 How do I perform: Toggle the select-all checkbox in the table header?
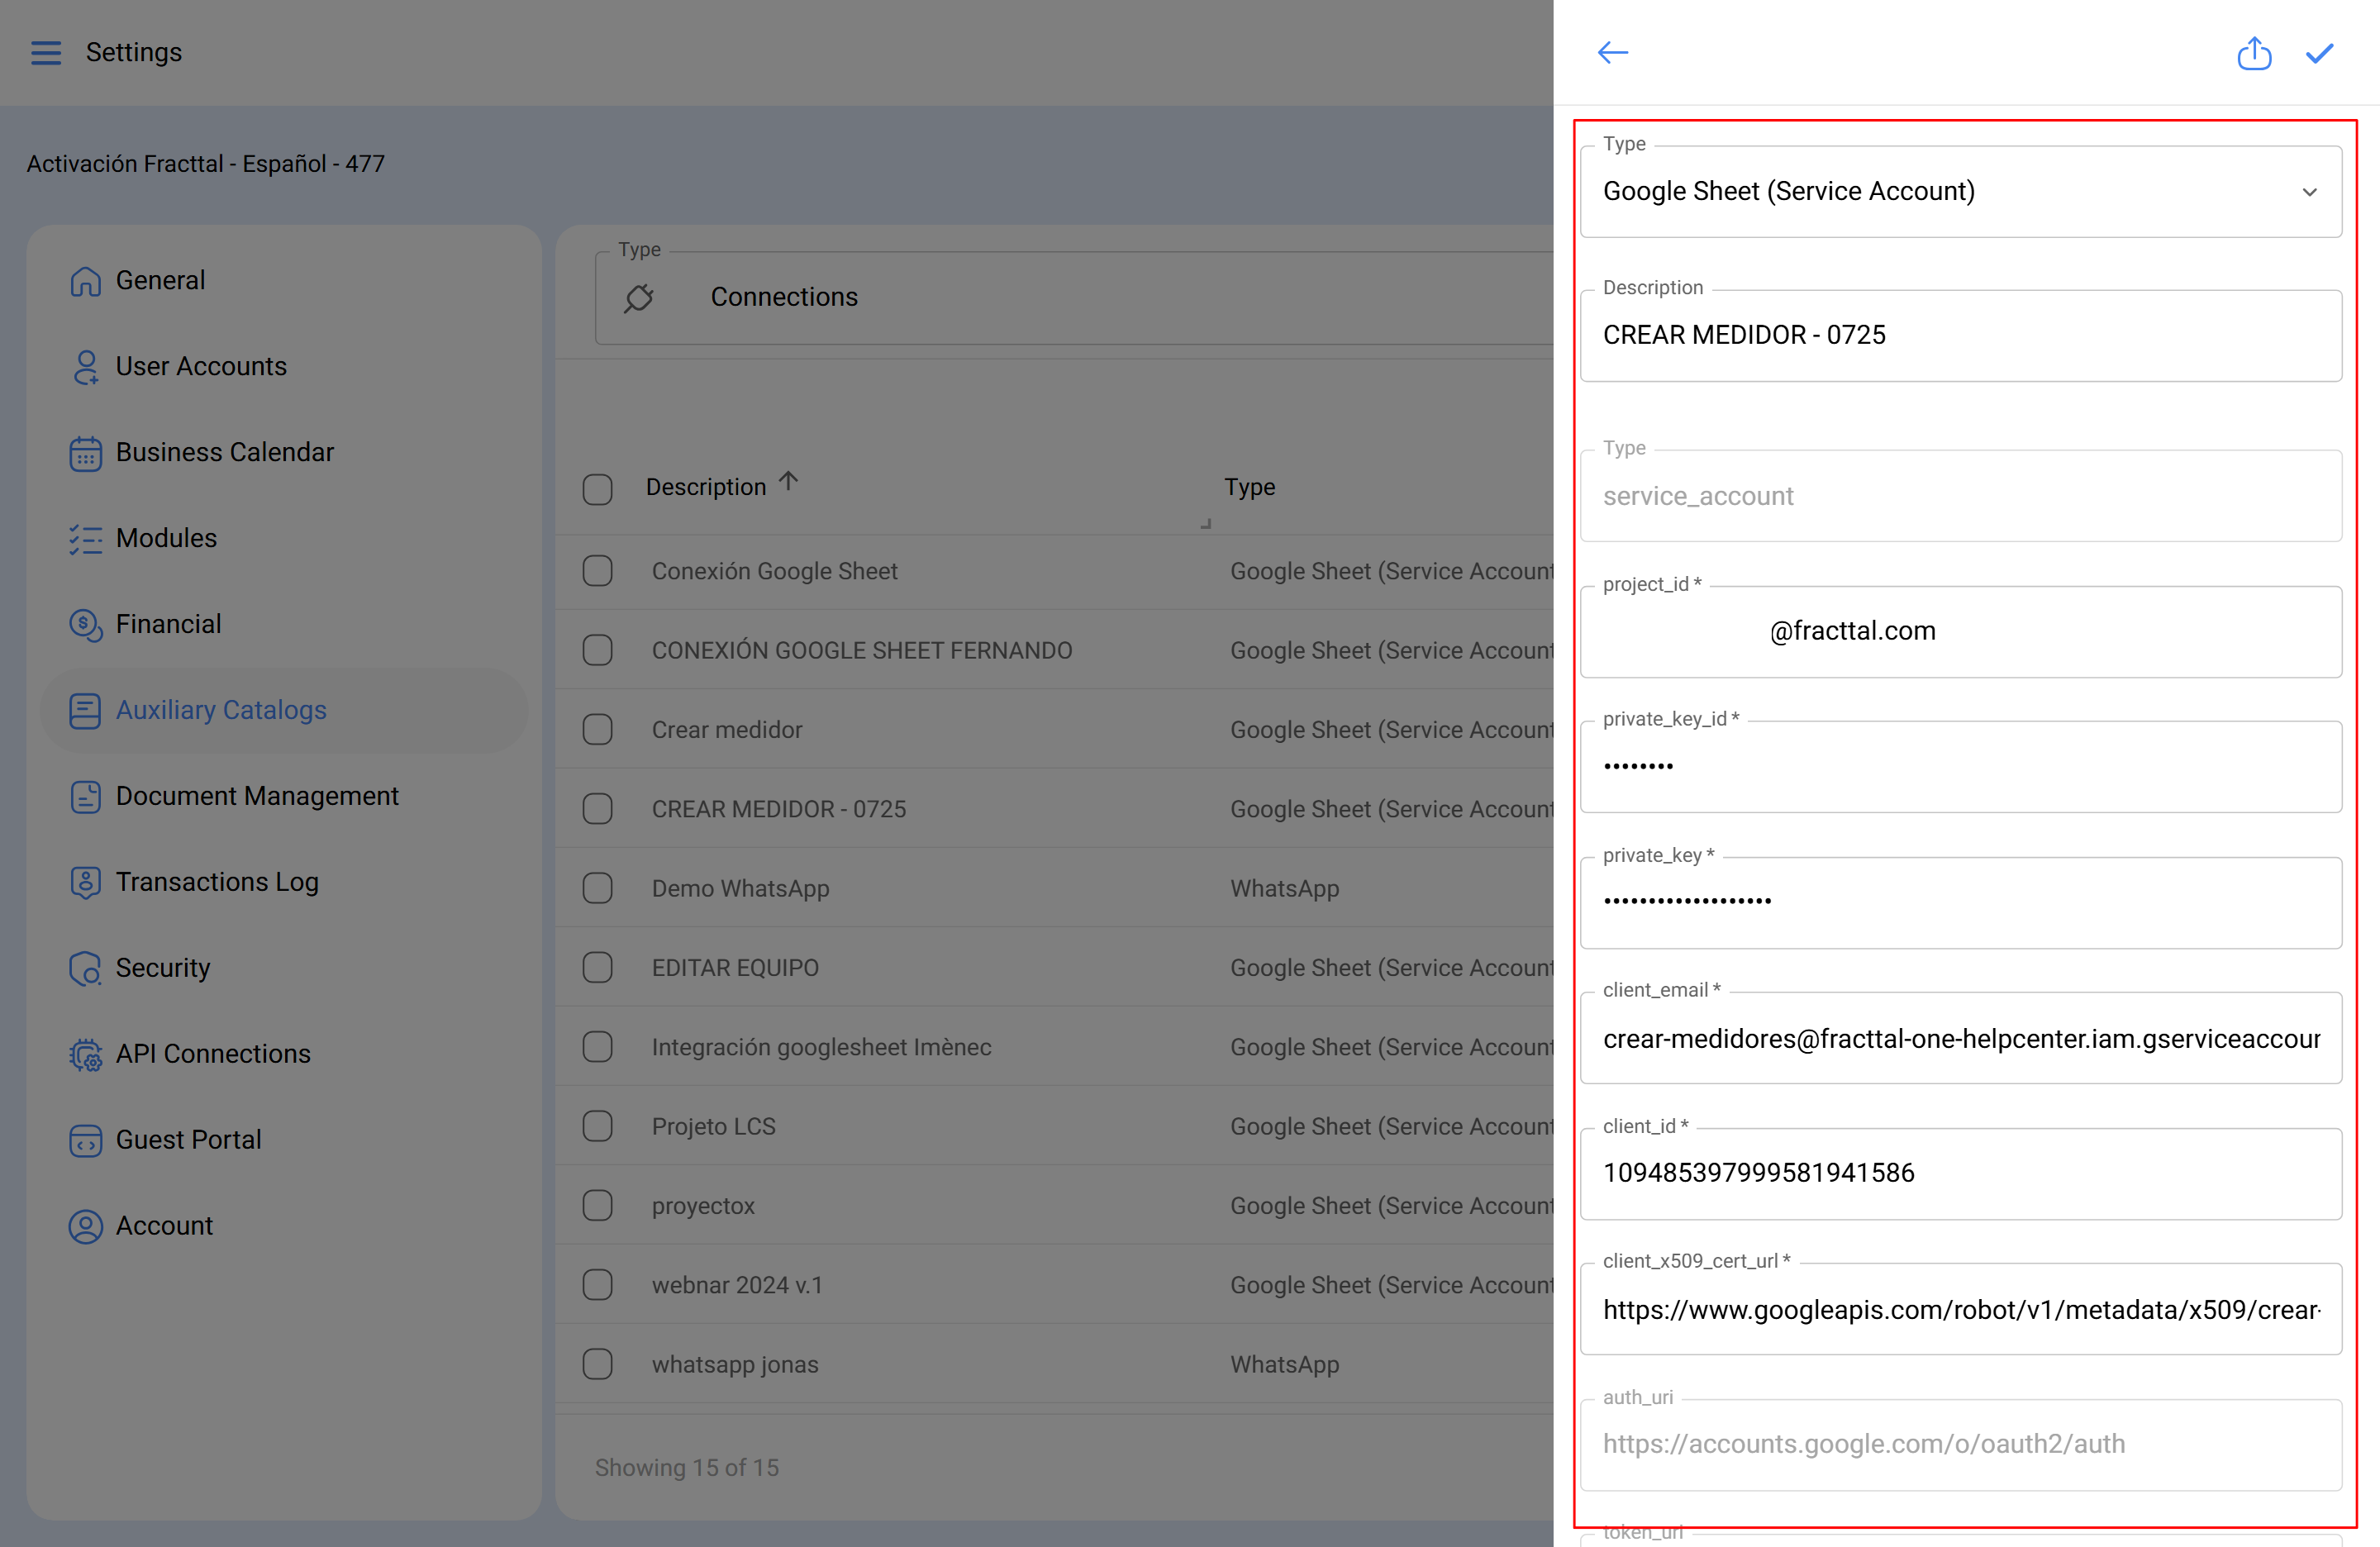point(598,489)
